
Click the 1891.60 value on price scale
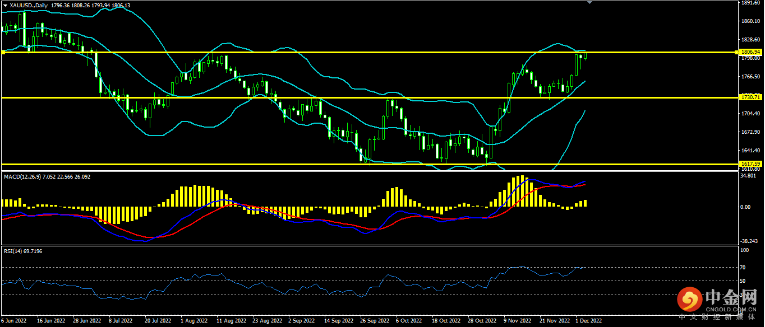pos(750,3)
